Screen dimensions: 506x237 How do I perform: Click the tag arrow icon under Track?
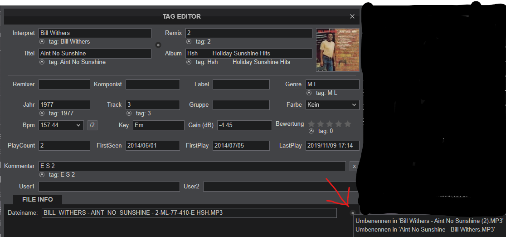pos(129,114)
